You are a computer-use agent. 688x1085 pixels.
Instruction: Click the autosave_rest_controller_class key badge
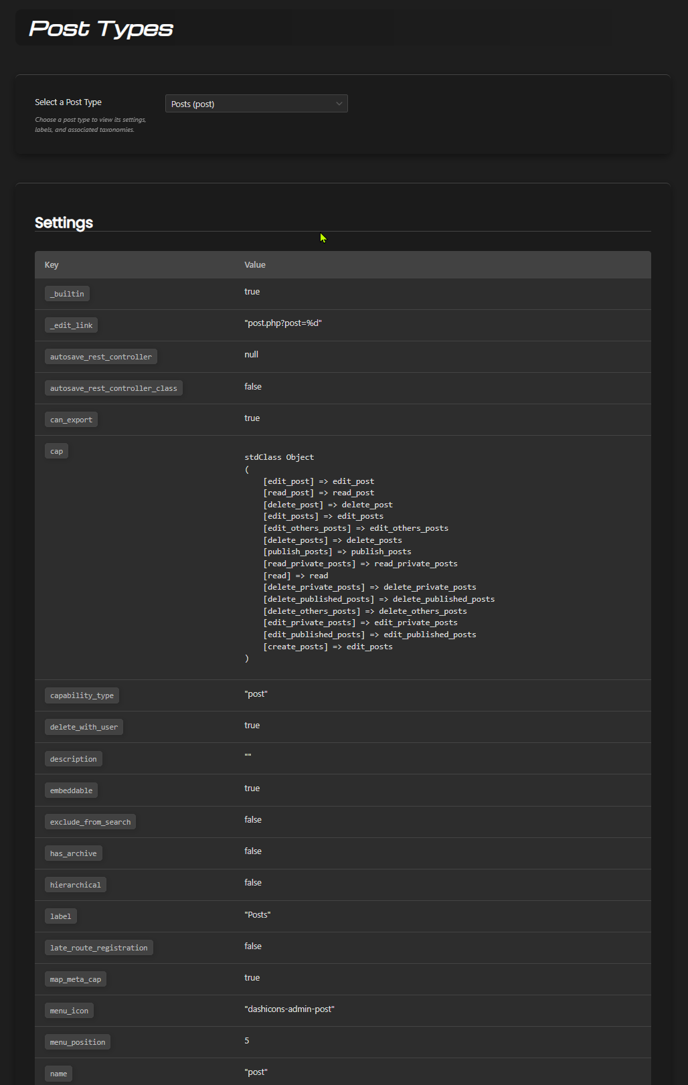point(113,388)
